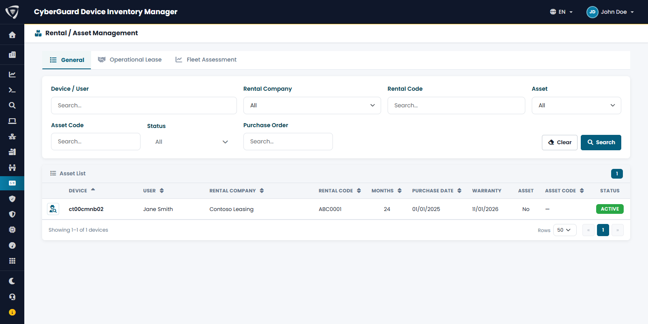Click the Search button
The width and height of the screenshot is (648, 324).
click(x=601, y=143)
